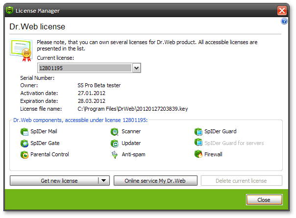This screenshot has height=218, width=296.
Task: Click the owner value SS Pro Beta tester
Action: (99, 85)
